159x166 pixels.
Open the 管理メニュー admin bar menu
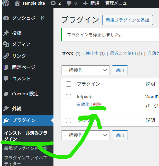click(118, 3)
